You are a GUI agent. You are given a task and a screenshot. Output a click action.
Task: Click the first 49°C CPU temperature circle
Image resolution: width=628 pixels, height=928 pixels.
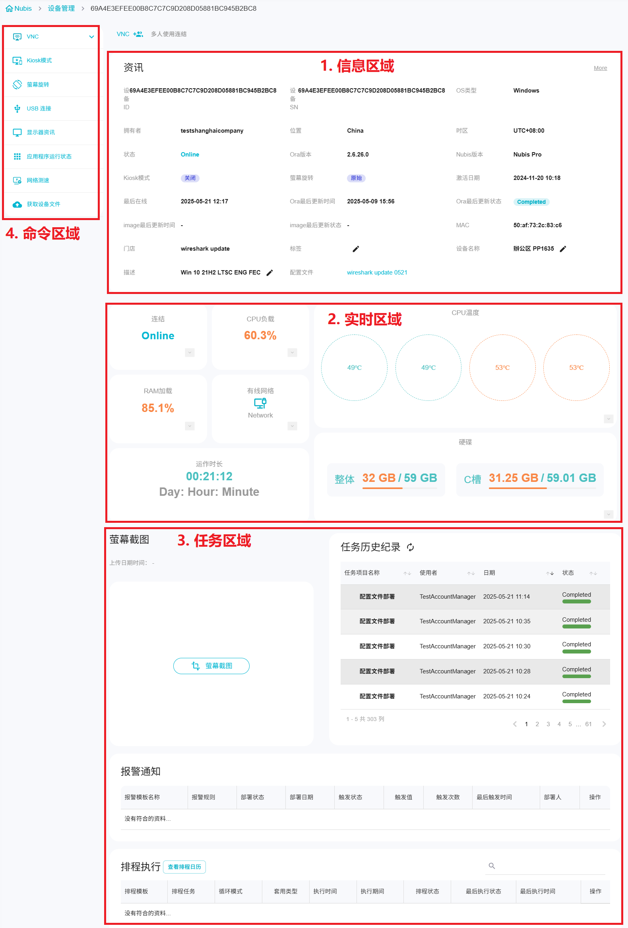tap(354, 367)
